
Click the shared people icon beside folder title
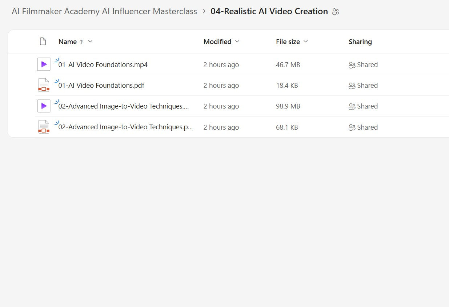335,12
